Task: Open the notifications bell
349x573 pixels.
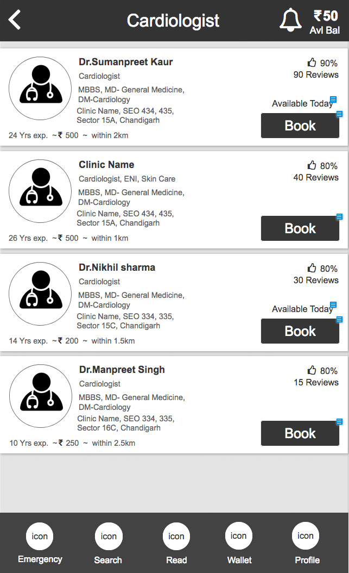Action: 290,20
